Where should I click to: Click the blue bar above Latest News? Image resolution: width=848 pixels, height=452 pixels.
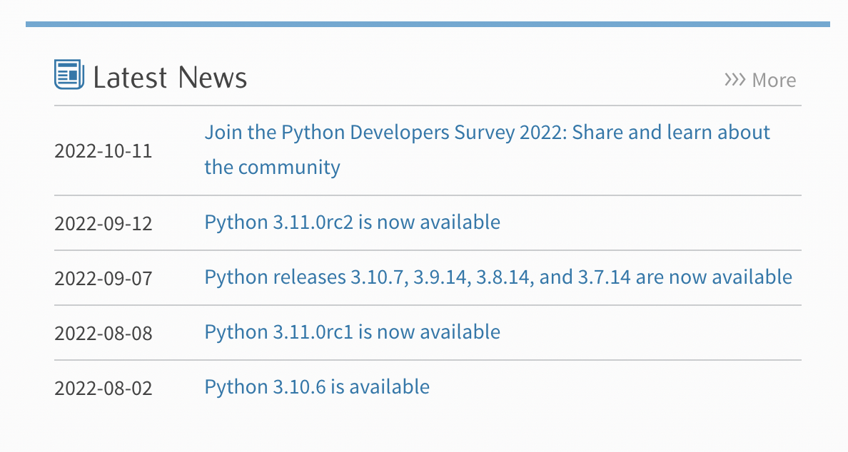click(428, 24)
